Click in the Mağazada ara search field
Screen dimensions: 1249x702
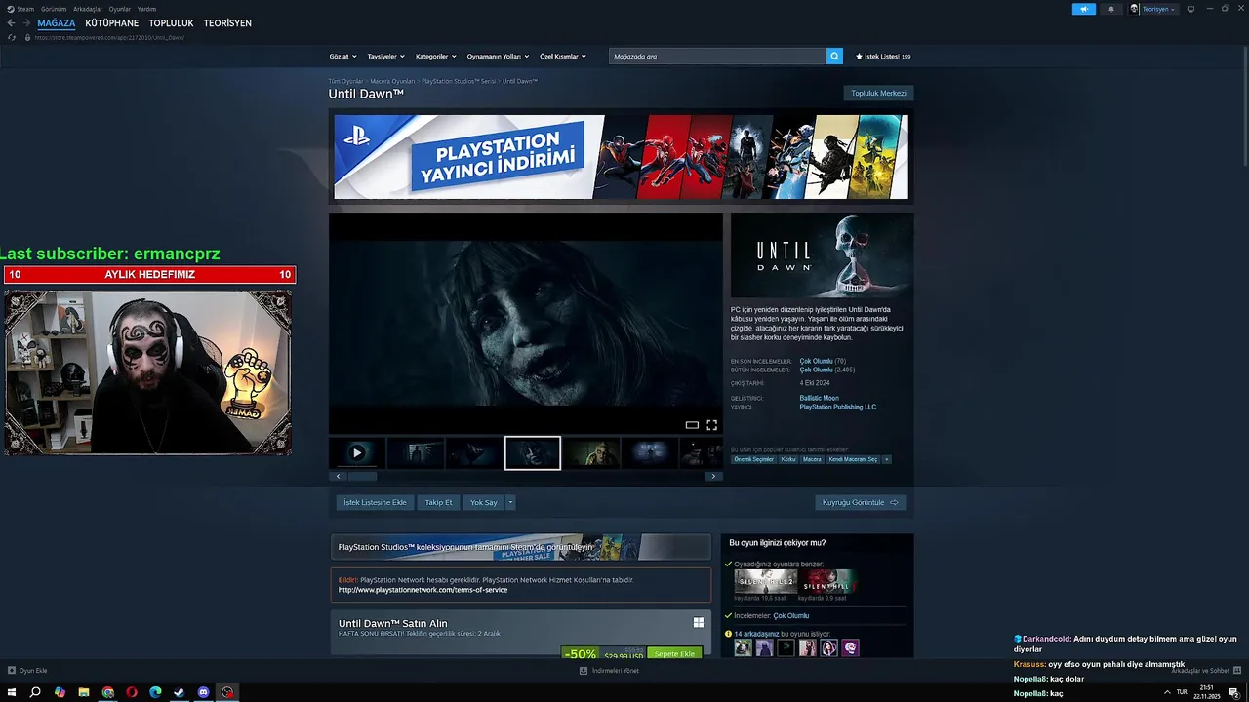[717, 57]
